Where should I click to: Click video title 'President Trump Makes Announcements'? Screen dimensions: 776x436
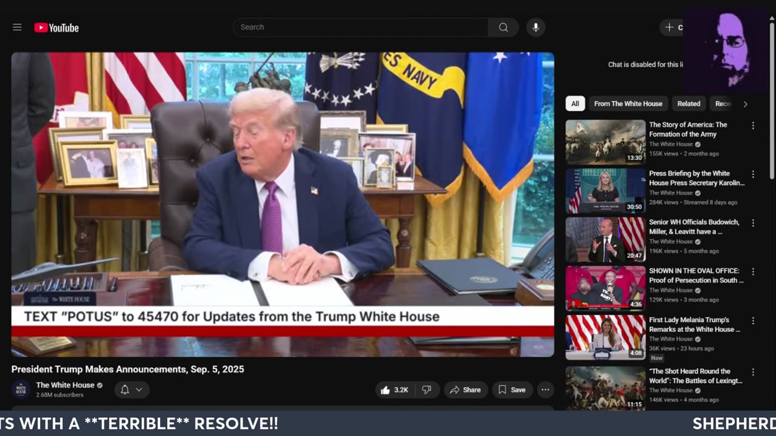coord(128,369)
